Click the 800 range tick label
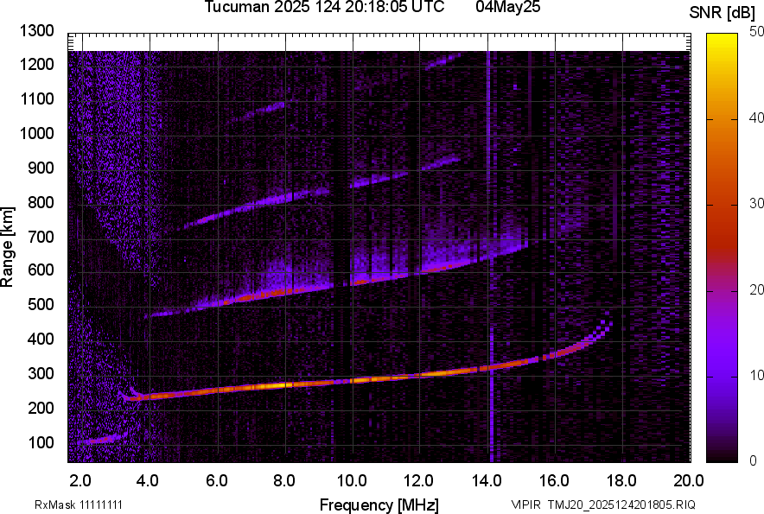 coord(41,202)
